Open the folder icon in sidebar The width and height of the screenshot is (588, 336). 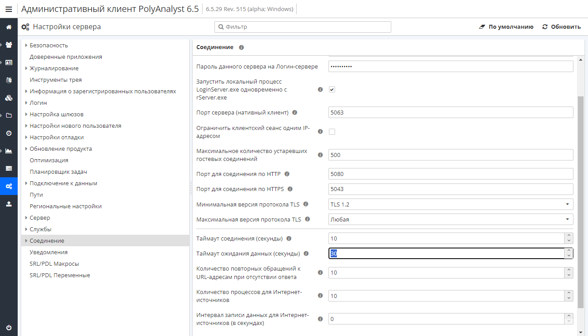tap(9, 115)
